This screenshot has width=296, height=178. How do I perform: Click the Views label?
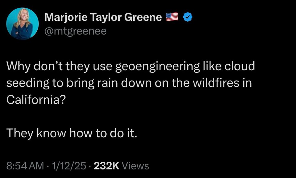pos(135,166)
